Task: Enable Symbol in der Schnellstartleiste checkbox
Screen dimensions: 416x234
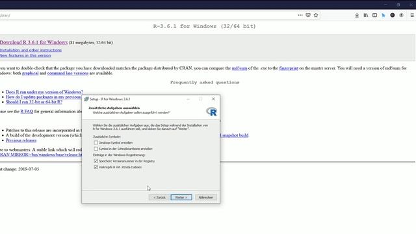Action: tap(96, 149)
